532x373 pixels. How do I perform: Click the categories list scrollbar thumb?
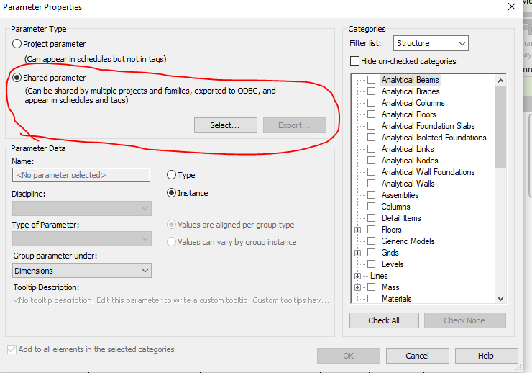500,127
